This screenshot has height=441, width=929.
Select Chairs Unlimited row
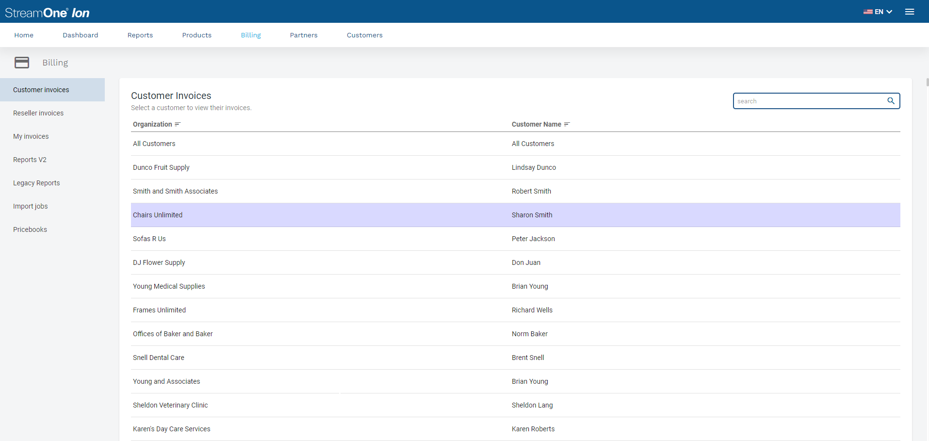pos(516,215)
